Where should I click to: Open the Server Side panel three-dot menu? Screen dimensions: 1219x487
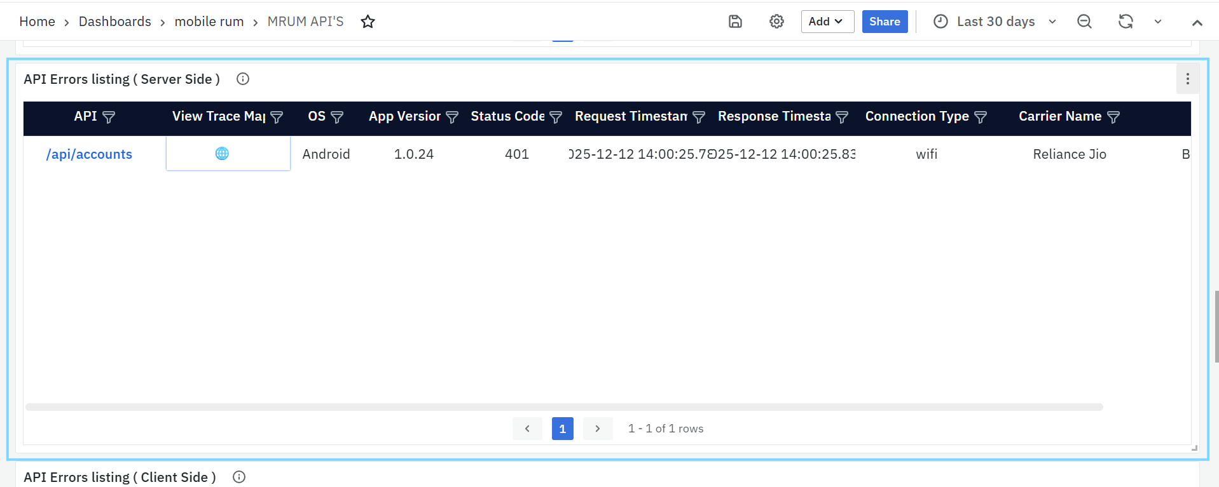1187,79
